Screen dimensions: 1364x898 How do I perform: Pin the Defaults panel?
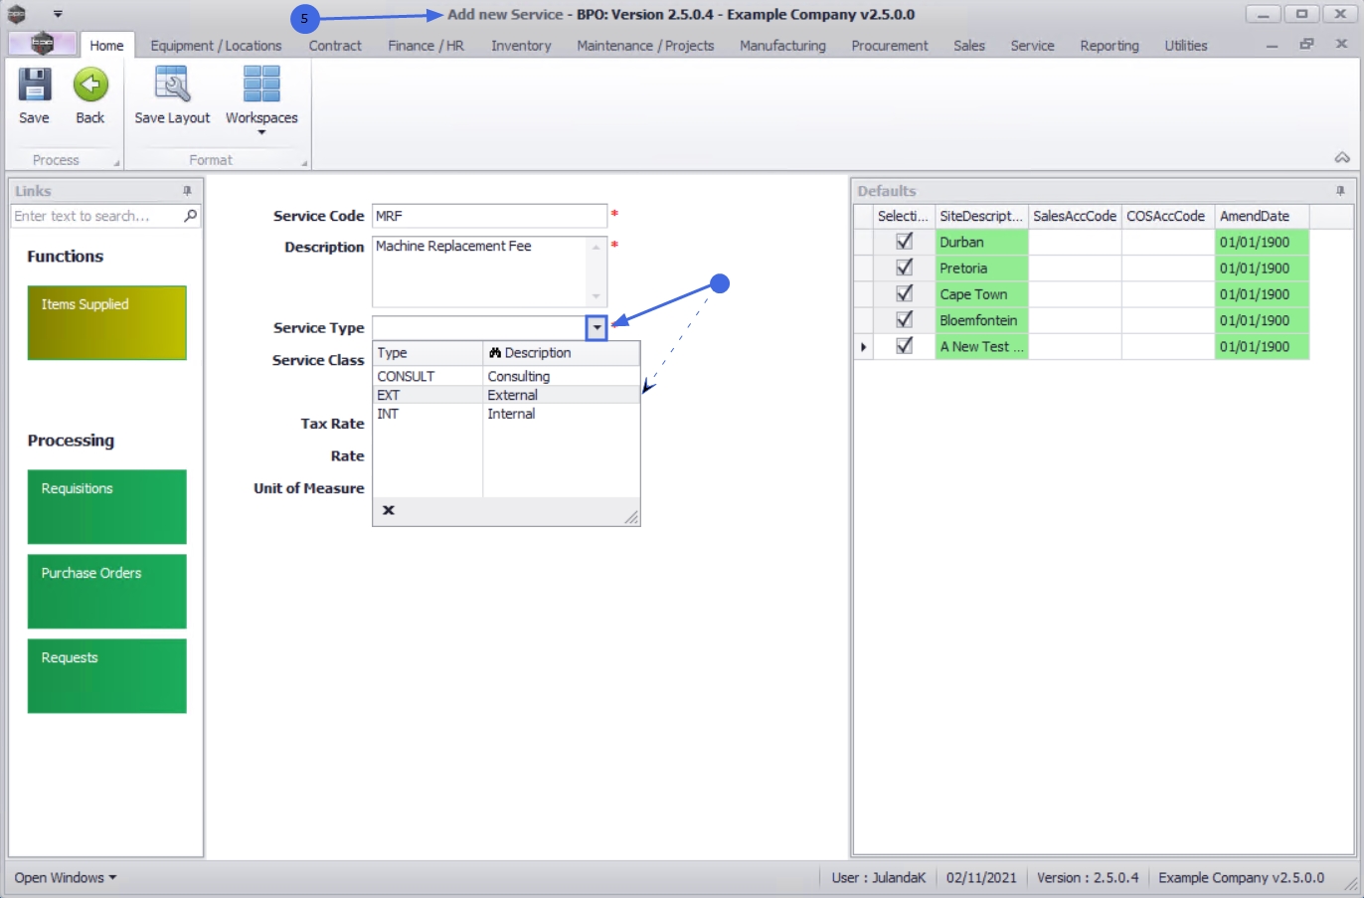point(1340,190)
